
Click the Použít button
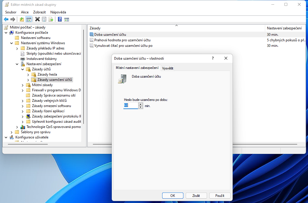(x=220, y=196)
